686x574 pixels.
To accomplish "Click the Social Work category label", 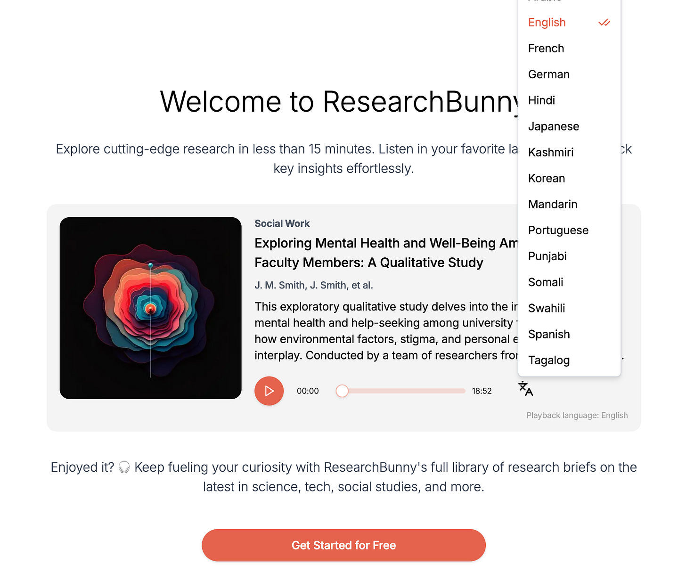I will (282, 223).
